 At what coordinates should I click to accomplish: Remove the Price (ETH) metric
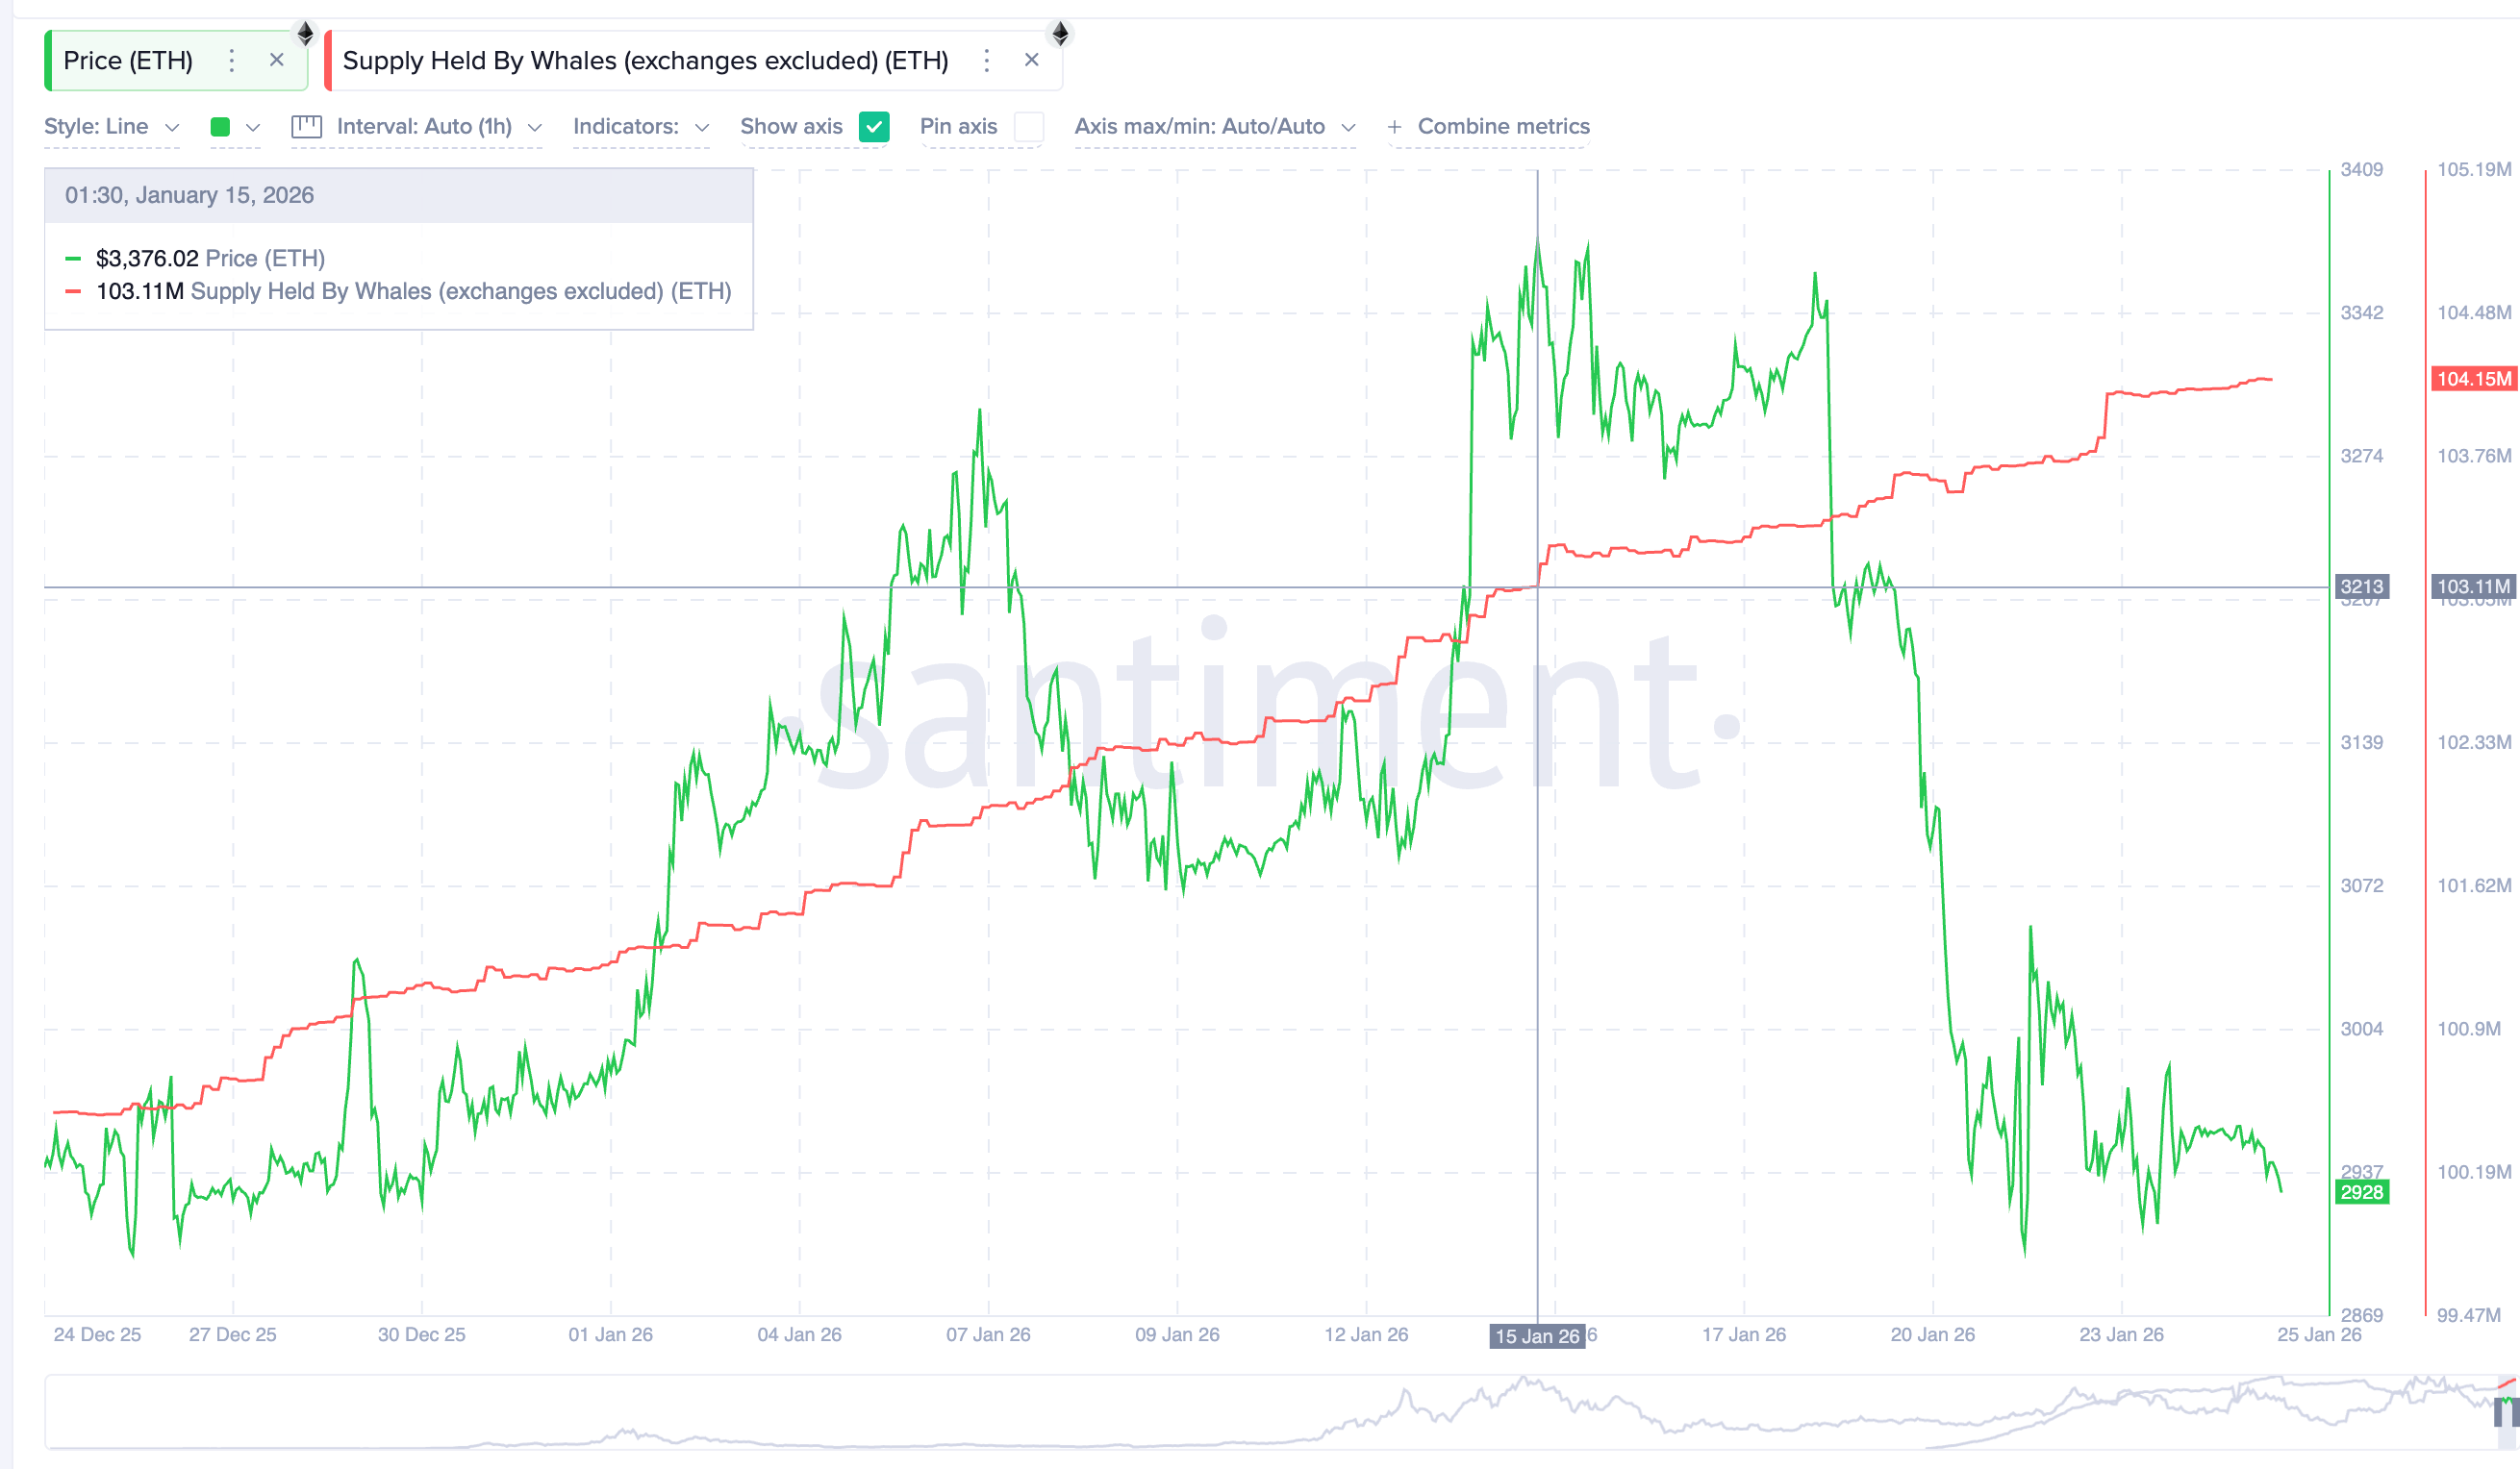(276, 60)
